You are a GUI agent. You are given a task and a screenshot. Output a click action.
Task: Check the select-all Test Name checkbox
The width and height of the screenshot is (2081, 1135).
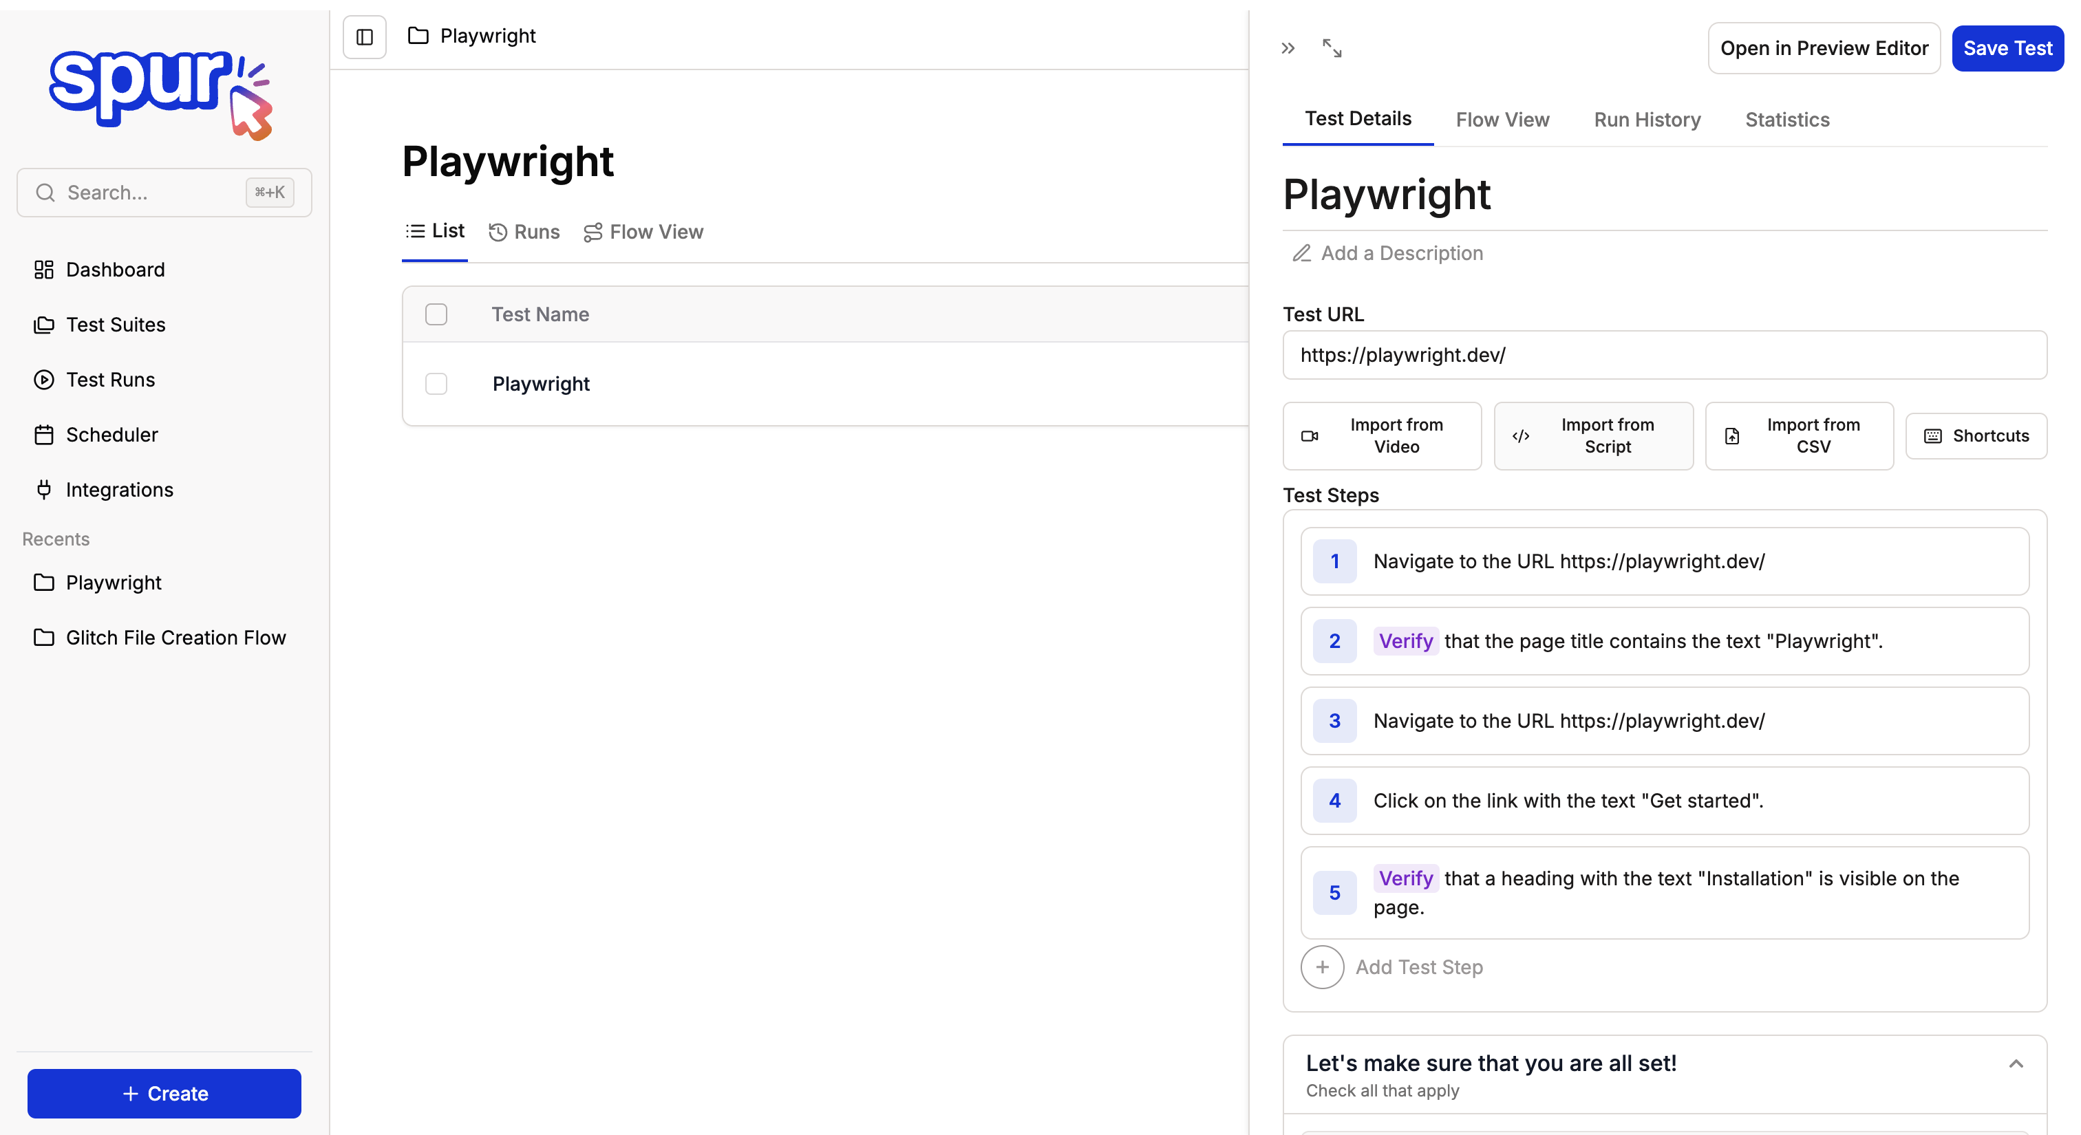pos(436,314)
